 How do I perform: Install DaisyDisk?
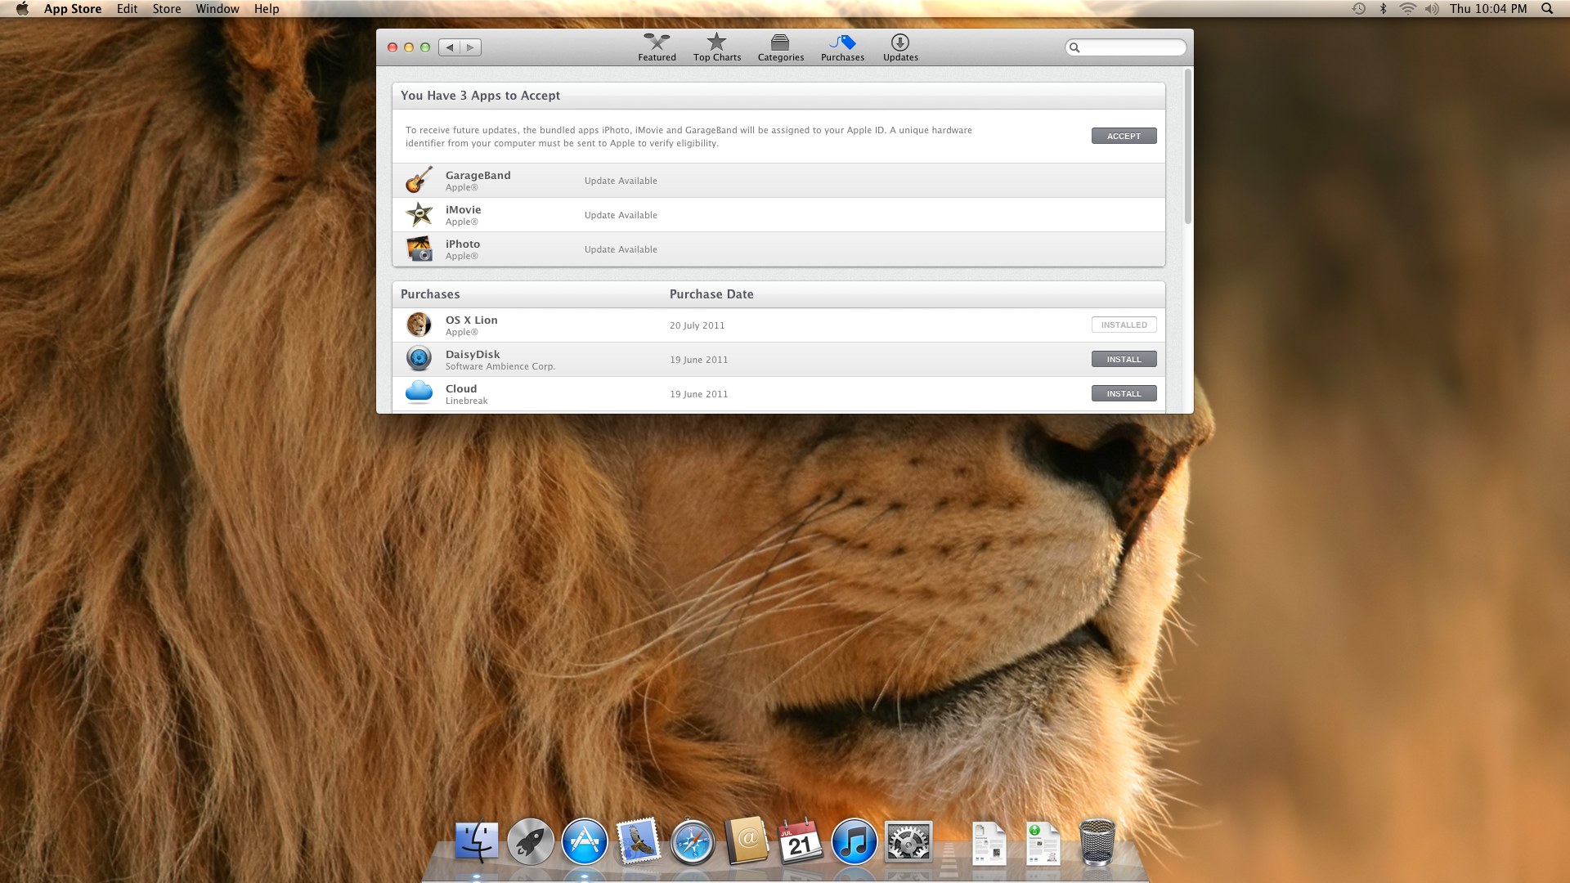pyautogui.click(x=1124, y=359)
